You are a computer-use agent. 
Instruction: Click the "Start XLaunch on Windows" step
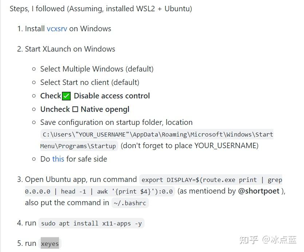coord(70,49)
